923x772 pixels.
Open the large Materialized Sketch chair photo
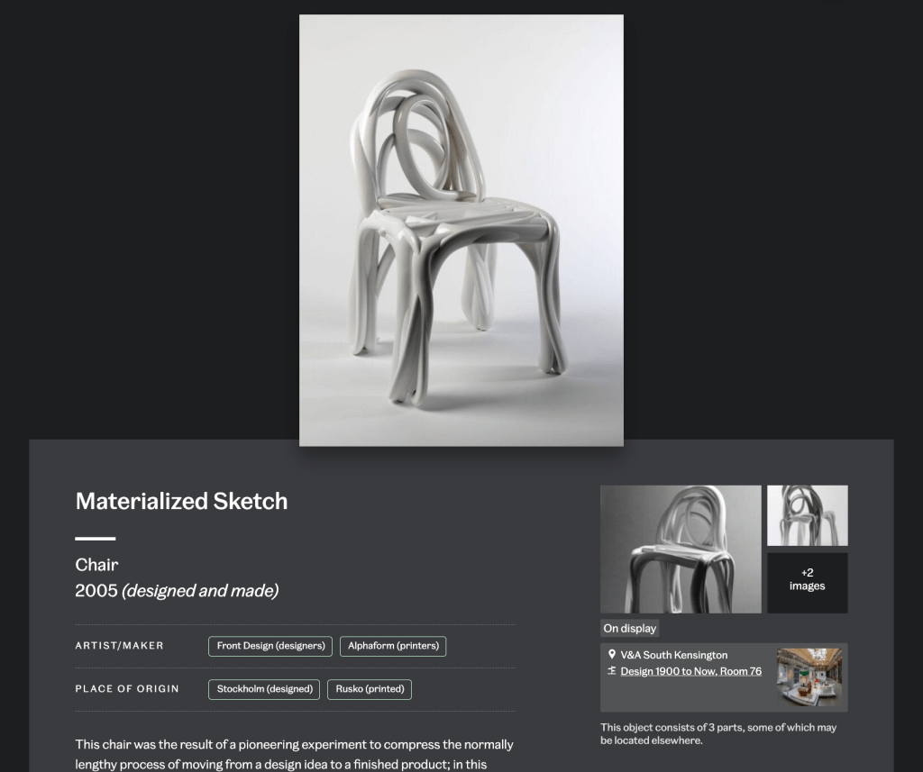tap(461, 230)
